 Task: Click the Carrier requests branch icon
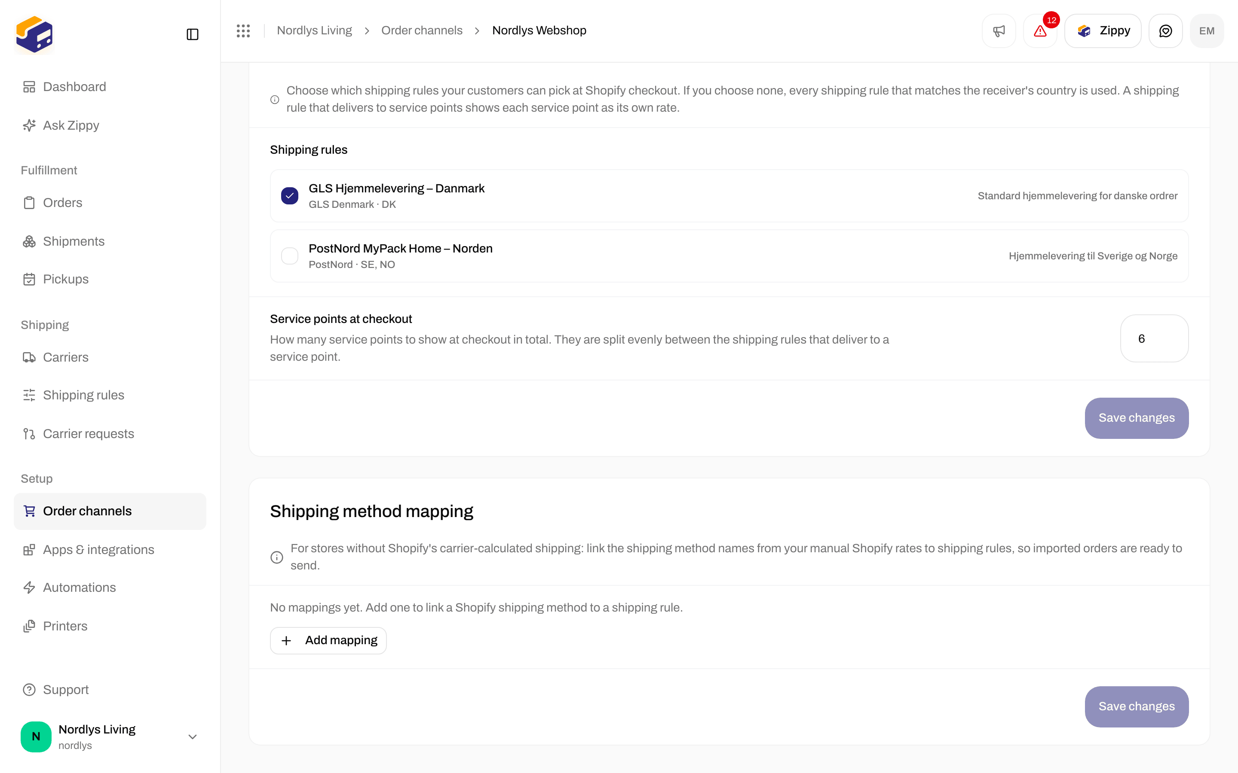click(29, 434)
